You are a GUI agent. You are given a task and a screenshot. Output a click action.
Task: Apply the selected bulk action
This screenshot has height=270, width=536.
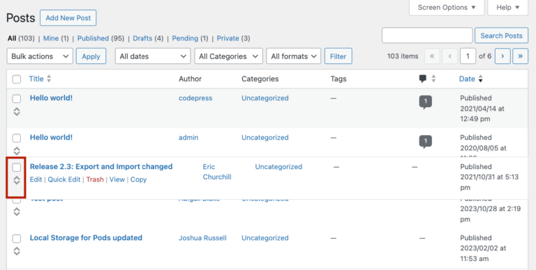click(91, 56)
